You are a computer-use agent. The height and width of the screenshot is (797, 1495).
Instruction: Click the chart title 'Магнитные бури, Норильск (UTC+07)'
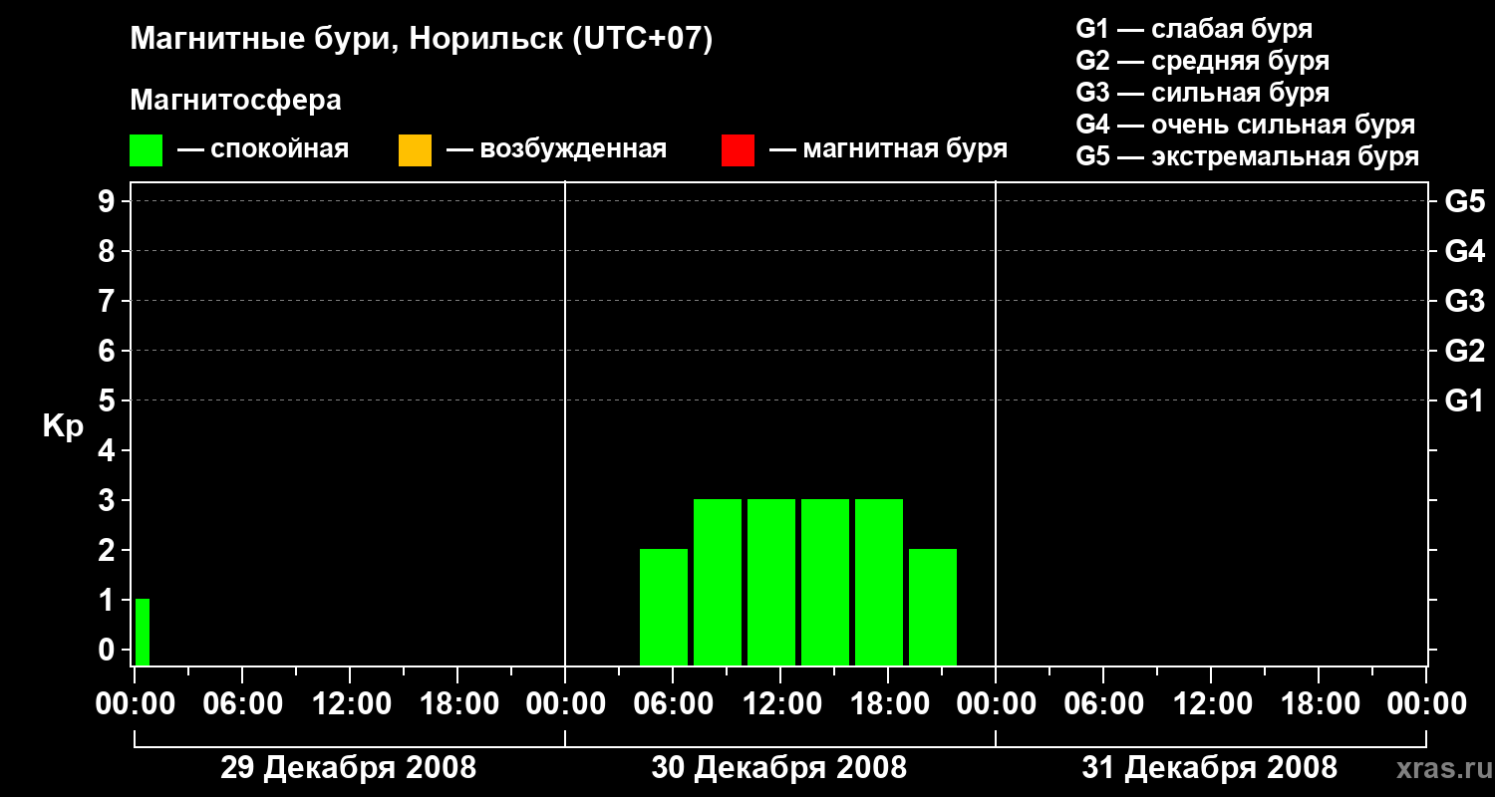point(422,41)
